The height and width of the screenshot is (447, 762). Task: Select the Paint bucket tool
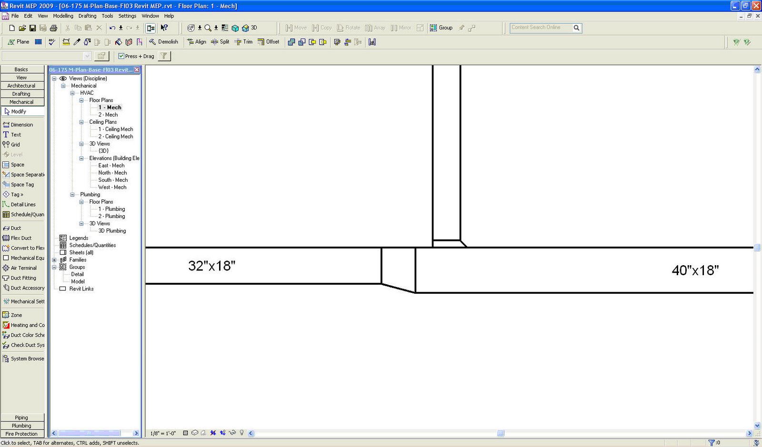(118, 42)
